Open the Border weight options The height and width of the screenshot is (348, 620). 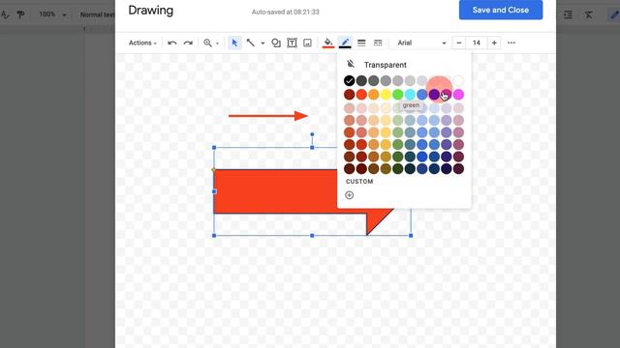(361, 43)
